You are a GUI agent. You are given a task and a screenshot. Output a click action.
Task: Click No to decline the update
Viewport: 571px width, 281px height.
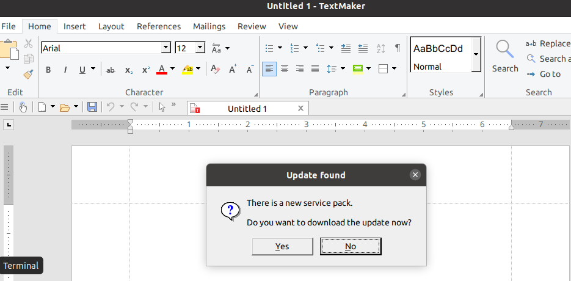point(351,246)
